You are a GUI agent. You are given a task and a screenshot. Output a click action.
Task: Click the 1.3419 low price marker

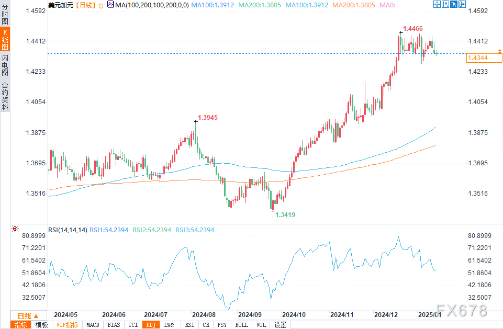tap(285, 214)
